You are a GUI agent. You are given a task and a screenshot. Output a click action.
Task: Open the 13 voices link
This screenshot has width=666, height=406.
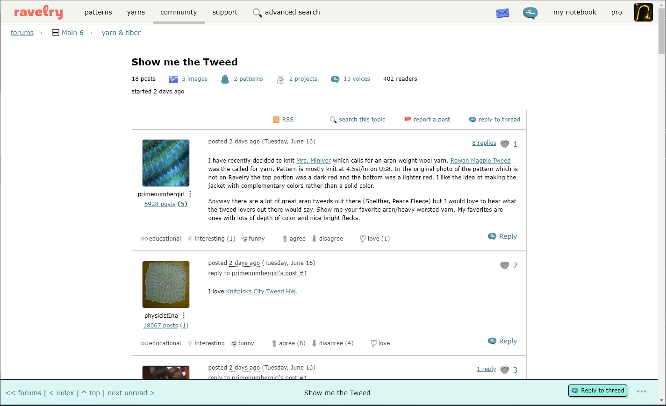click(x=357, y=79)
